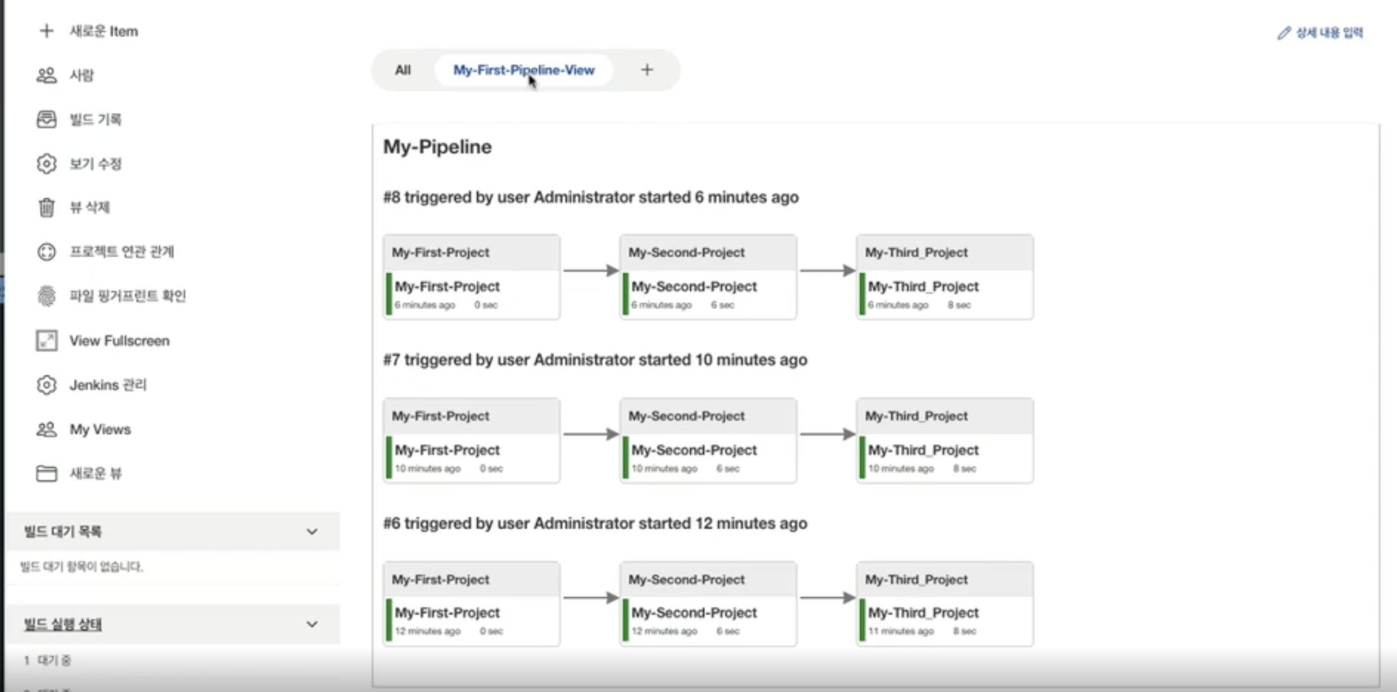
Task: Click the plus icon beside 새로운 Item
Action: point(47,31)
